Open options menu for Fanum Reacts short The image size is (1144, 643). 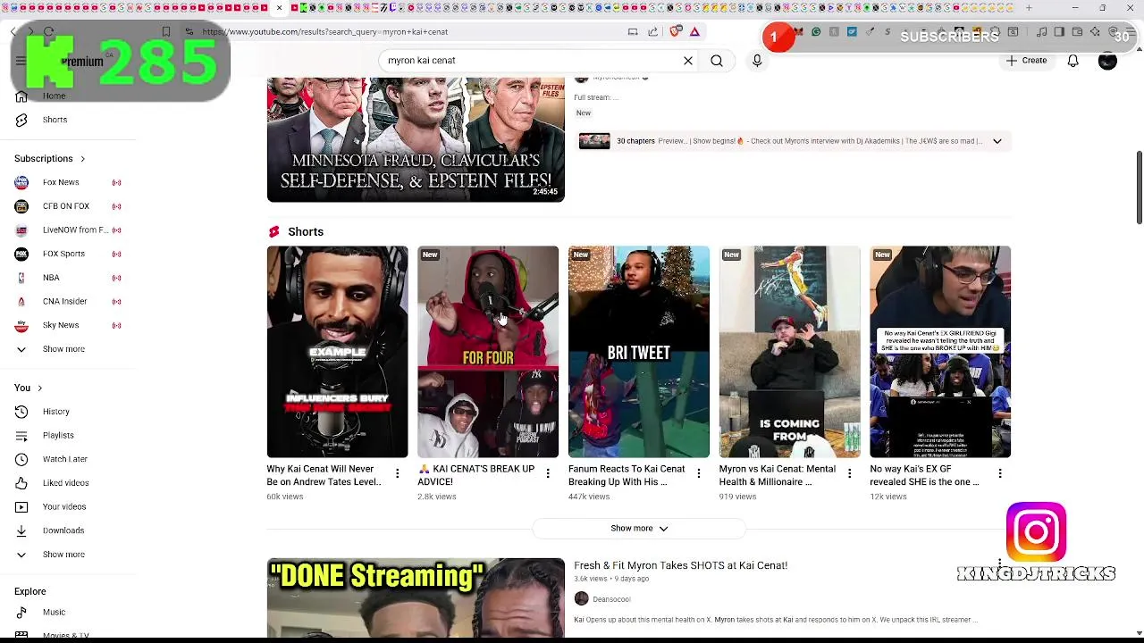pyautogui.click(x=699, y=473)
